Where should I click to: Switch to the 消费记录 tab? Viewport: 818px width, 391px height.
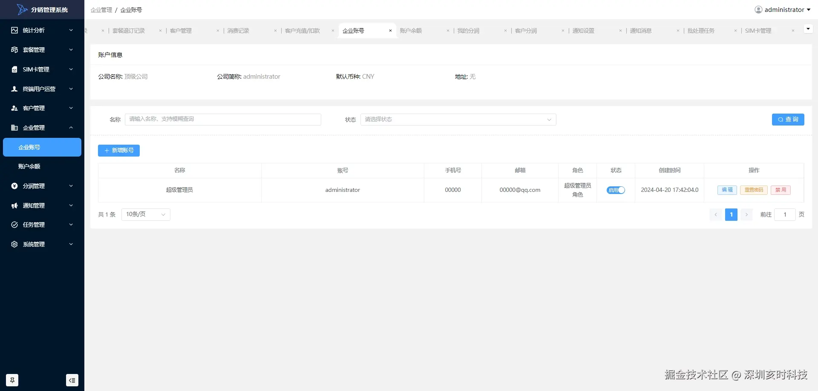tap(238, 31)
